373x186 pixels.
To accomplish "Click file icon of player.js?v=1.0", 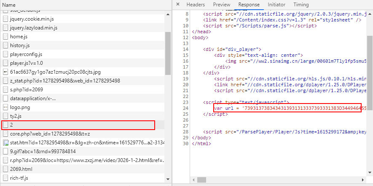I will [x=5, y=63].
